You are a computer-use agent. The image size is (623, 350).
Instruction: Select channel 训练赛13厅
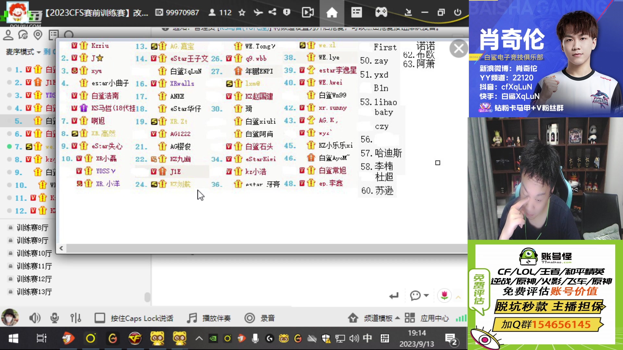click(x=34, y=292)
